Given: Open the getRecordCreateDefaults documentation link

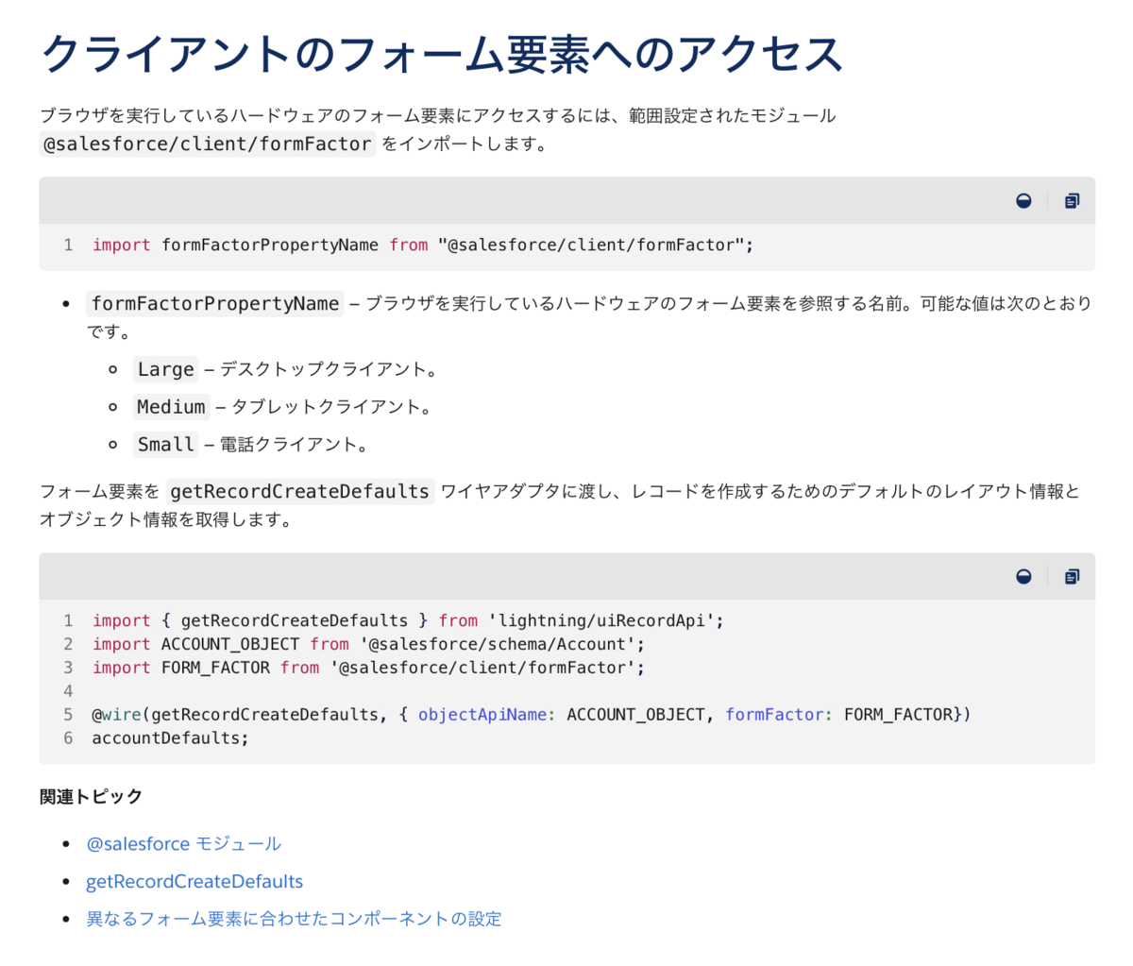Looking at the screenshot, I should coord(194,881).
